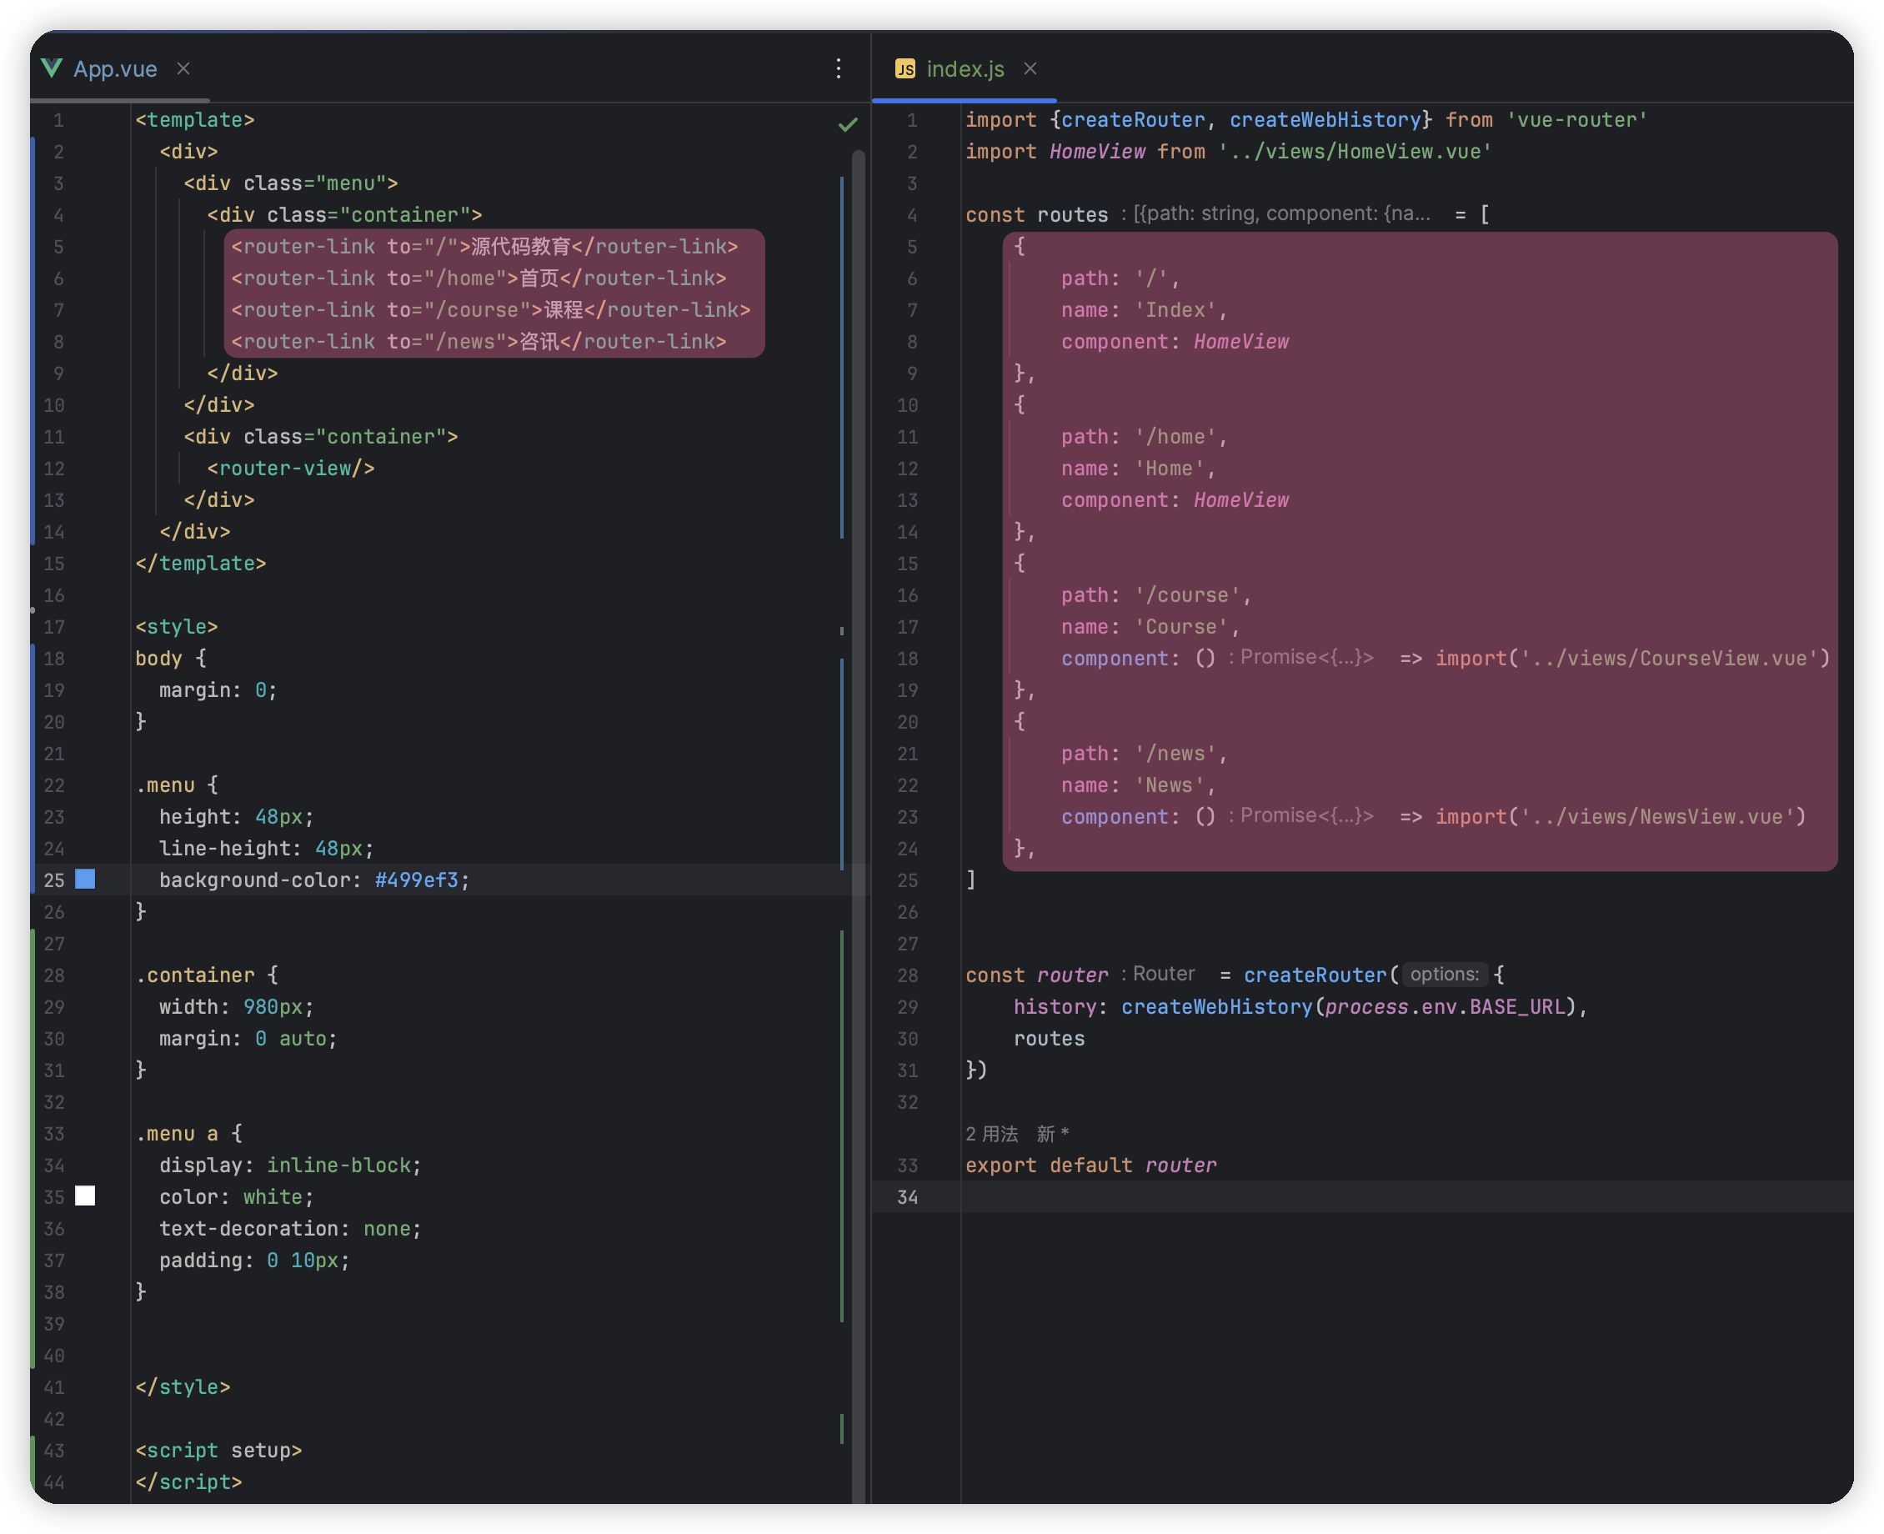
Task: Click the routes type inlay hint
Action: point(1277,213)
